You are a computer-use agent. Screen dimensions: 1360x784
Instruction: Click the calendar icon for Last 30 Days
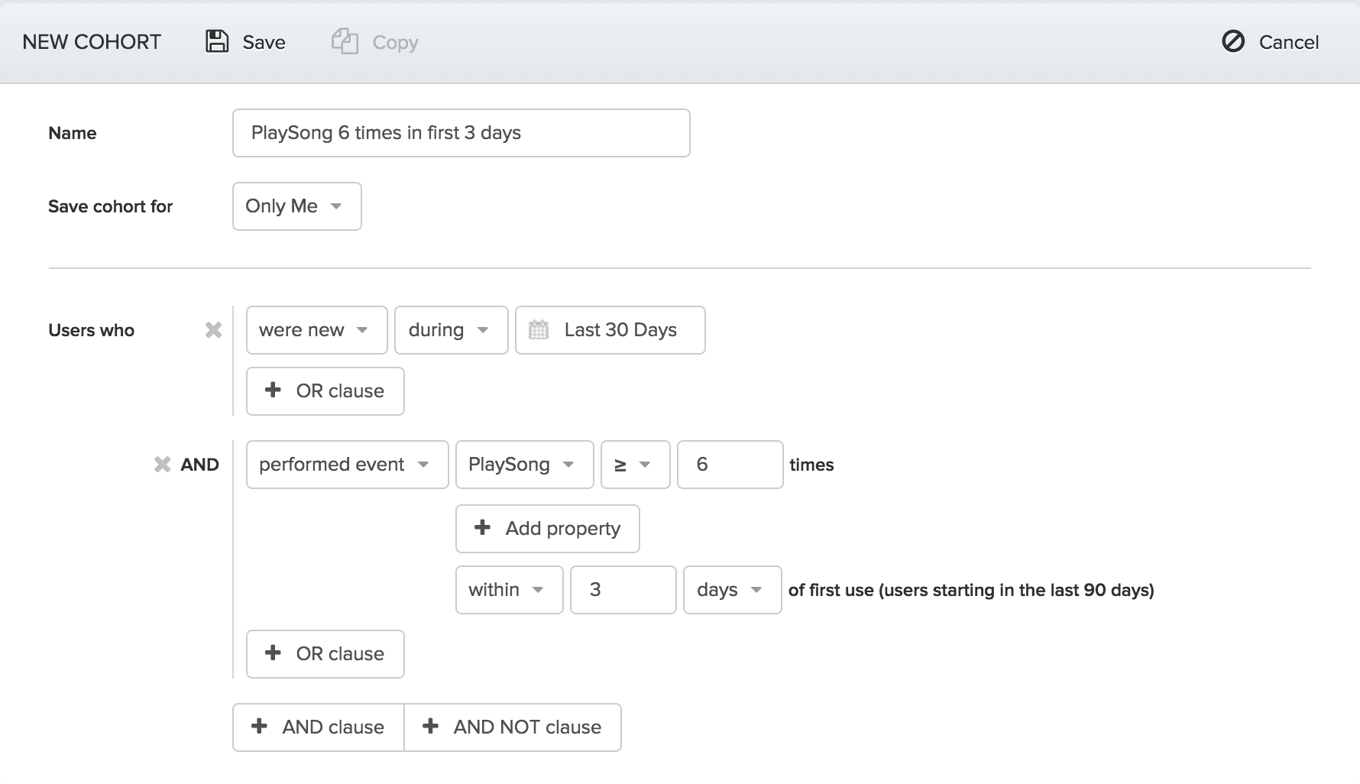click(x=539, y=330)
